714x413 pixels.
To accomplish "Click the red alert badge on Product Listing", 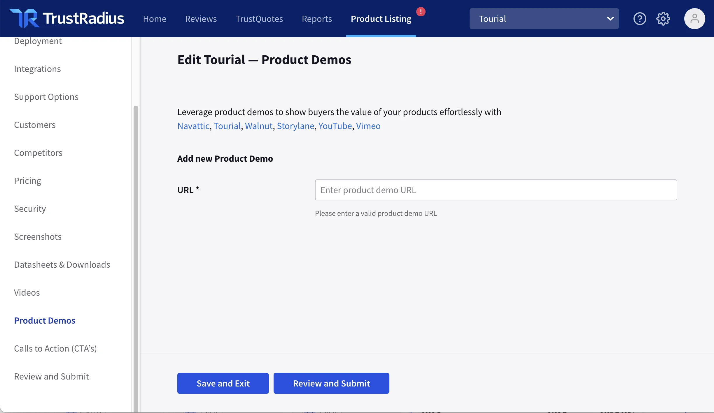I will tap(421, 12).
